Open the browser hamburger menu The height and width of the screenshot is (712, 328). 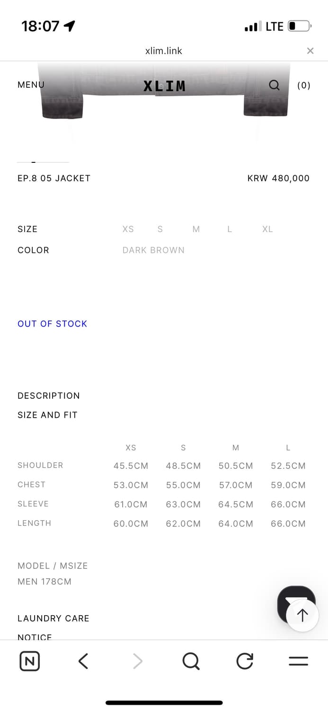[298, 661]
